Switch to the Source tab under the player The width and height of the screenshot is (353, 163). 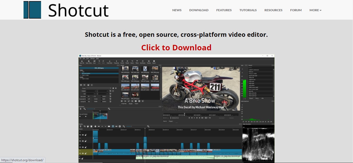(165, 121)
